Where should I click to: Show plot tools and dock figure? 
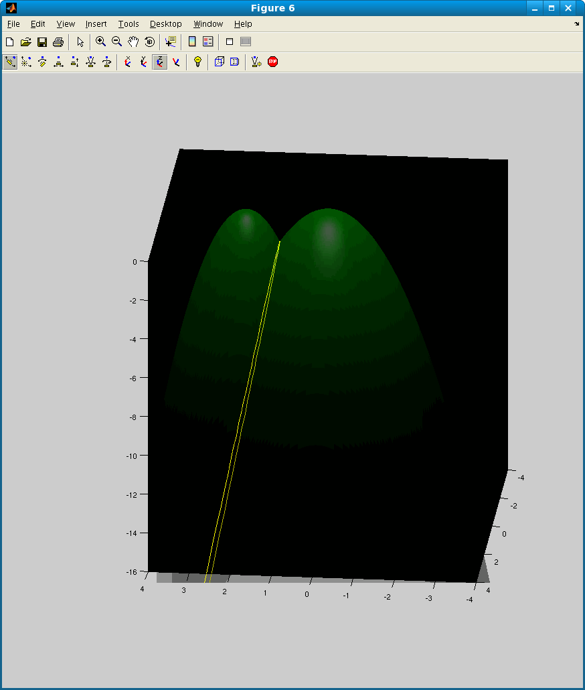pyautogui.click(x=246, y=42)
